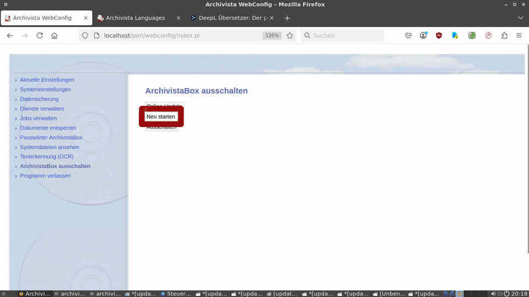Select ArchivistaBox ausschalten in sidebar
529x297 pixels.
55,166
